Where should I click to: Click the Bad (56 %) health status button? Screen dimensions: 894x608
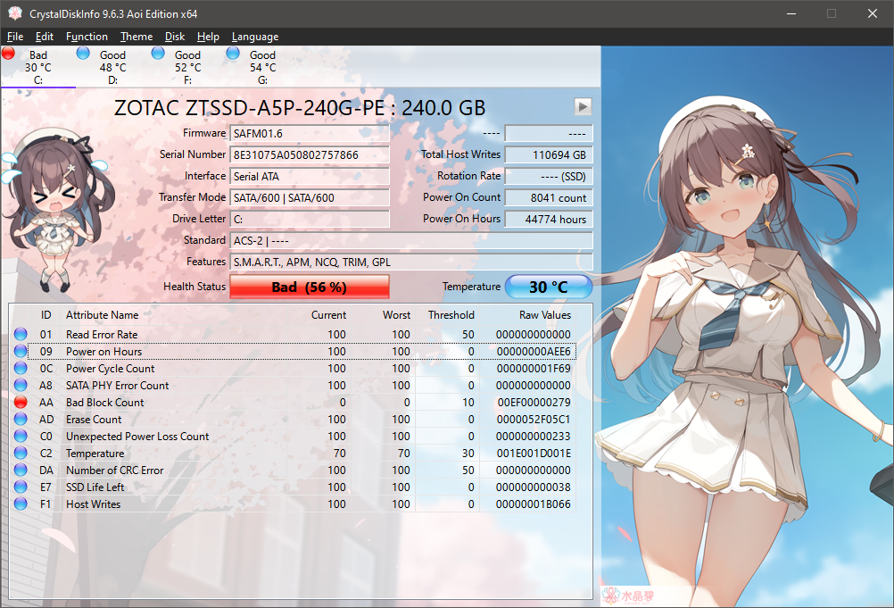coord(310,287)
